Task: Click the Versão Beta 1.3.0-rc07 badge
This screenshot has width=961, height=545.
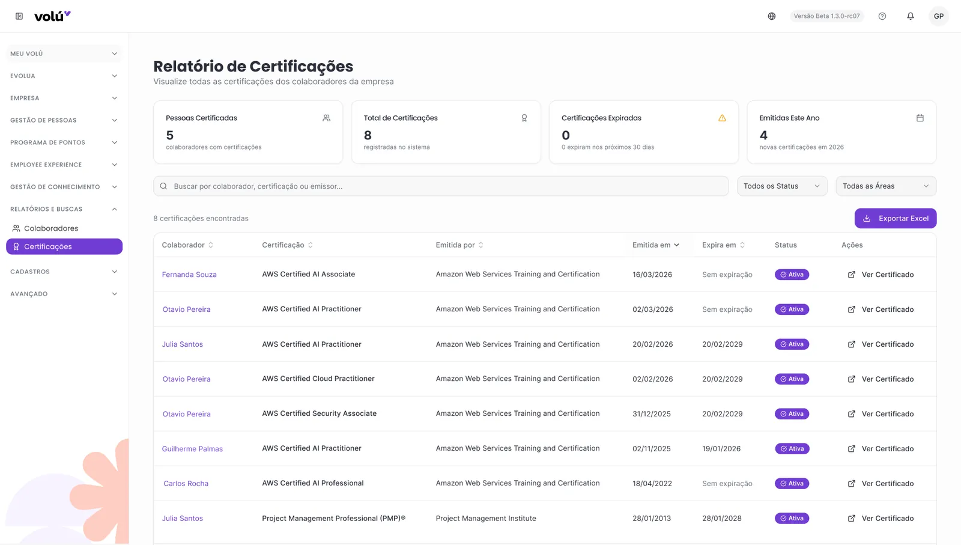Action: click(826, 16)
